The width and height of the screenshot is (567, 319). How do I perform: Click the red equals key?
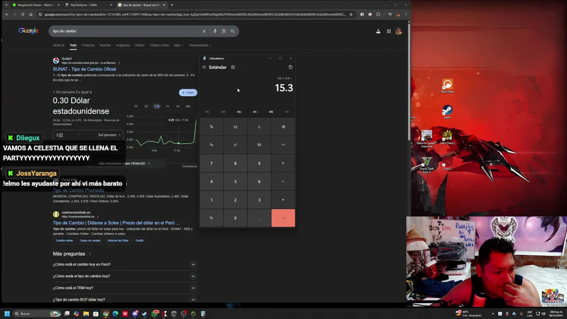click(283, 218)
